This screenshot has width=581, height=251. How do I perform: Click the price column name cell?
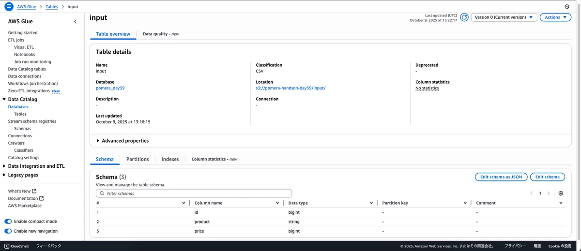(199, 231)
